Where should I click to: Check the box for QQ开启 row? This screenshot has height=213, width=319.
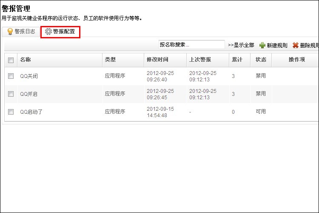(x=11, y=94)
